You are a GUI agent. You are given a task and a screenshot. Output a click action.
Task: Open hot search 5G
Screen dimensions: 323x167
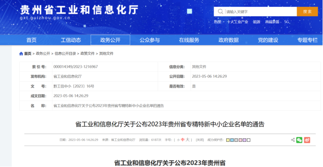pos(287,22)
